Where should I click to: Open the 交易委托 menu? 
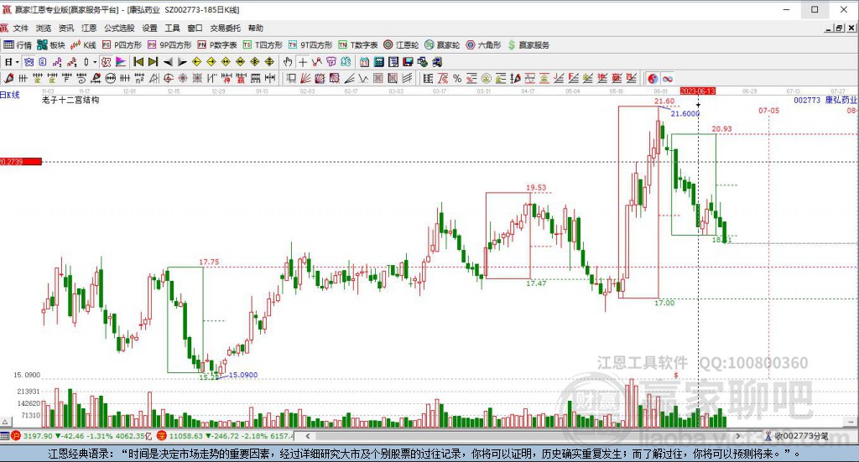[225, 28]
